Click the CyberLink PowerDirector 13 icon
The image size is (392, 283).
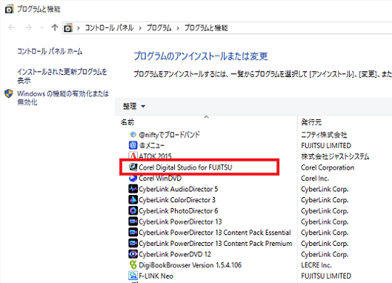(133, 222)
